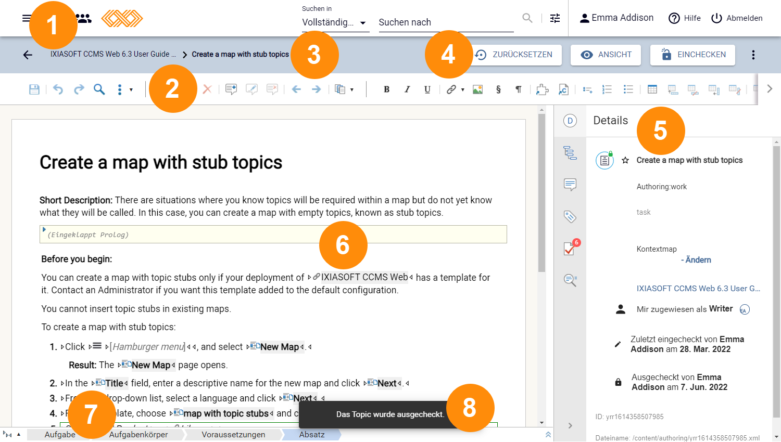
Task: Toggle the favorite star for the topic
Action: pos(625,160)
